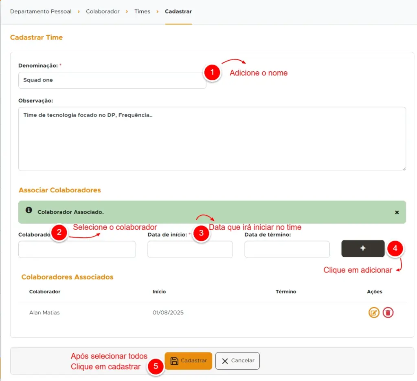The width and height of the screenshot is (417, 381).
Task: Click the info icon in the green alert
Action: [29, 210]
